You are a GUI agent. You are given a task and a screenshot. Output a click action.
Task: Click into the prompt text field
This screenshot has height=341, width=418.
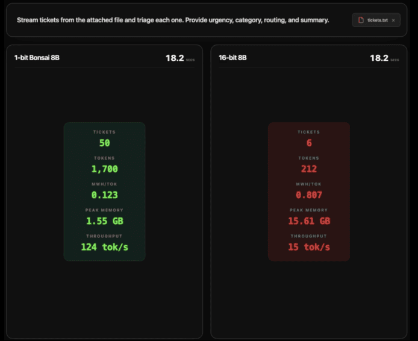pos(173,20)
